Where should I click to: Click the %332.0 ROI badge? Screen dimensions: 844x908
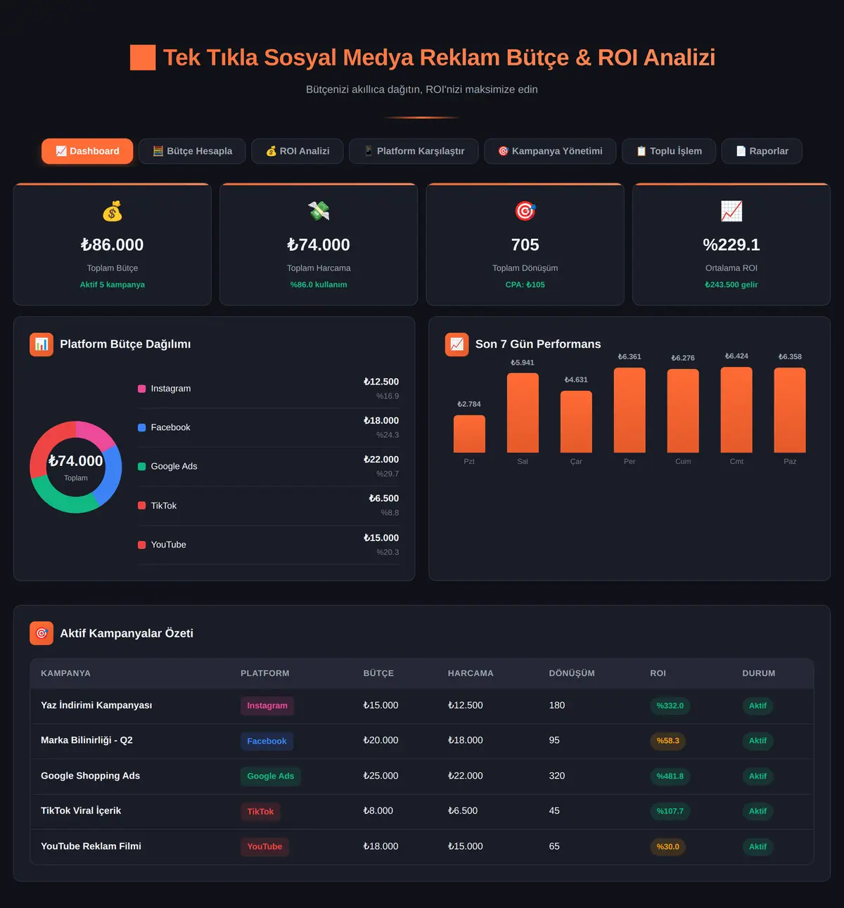670,706
